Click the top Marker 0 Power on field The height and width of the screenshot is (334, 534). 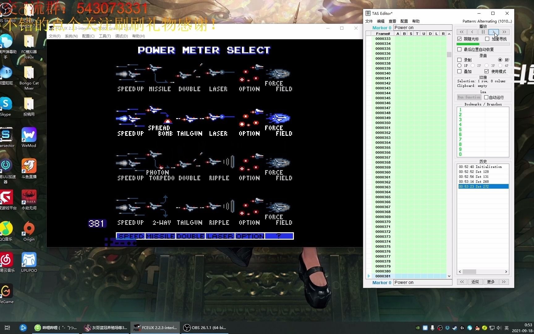422,28
